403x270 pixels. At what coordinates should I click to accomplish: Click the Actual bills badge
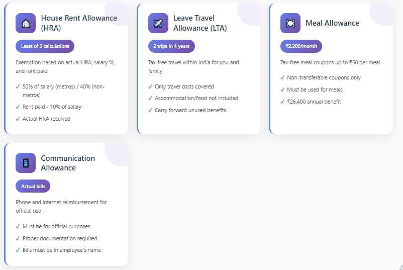tap(33, 186)
